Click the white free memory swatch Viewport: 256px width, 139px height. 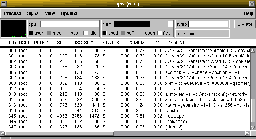(159, 33)
